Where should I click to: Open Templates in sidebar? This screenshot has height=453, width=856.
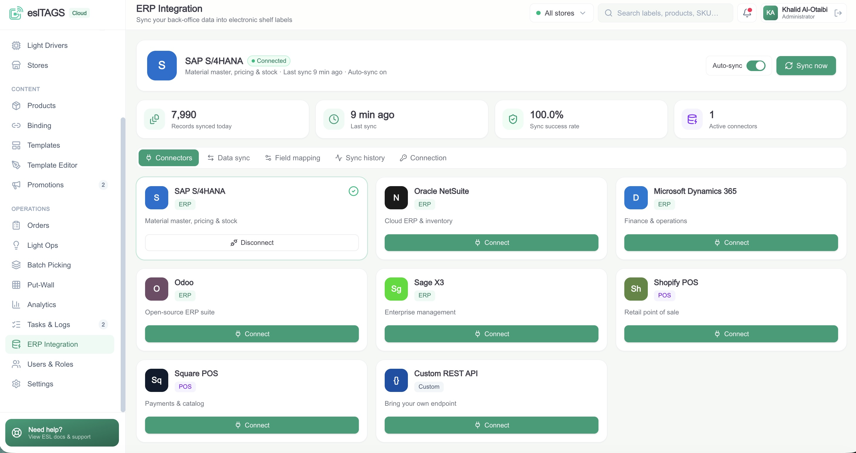[60, 145]
